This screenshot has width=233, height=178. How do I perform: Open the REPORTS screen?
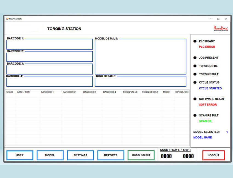click(x=111, y=155)
